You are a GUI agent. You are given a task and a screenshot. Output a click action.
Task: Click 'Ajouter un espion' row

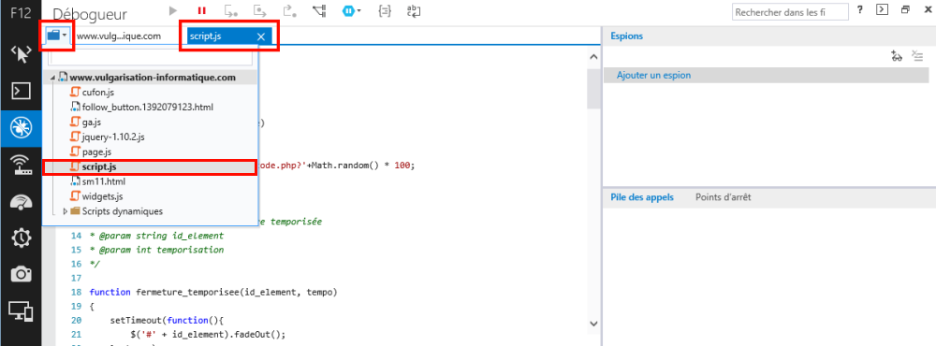[x=767, y=75]
